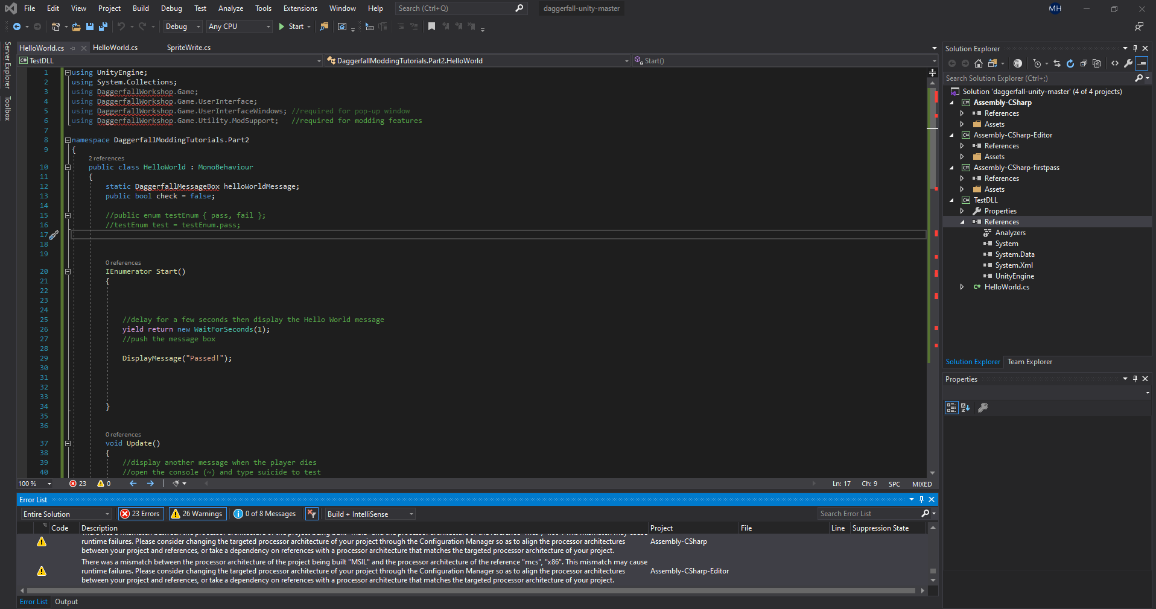Open Find in Files from the toolbar
This screenshot has width=1156, height=609.
[324, 27]
